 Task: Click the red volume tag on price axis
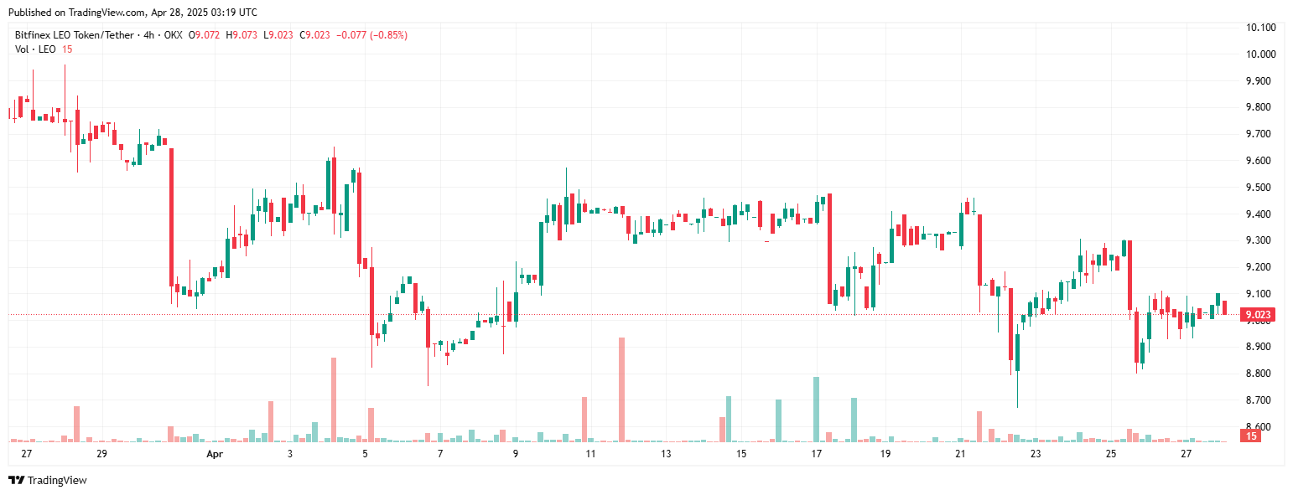(1251, 436)
